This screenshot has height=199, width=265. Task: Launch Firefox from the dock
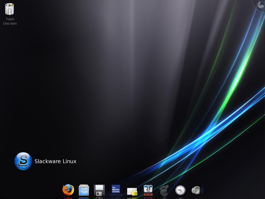click(68, 190)
